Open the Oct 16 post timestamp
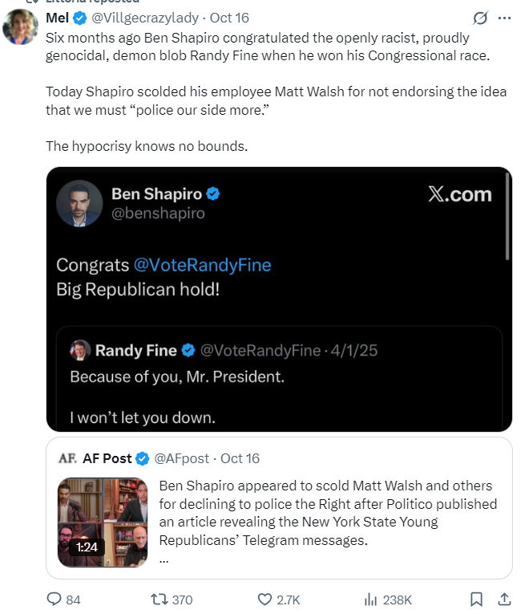Image resolution: width=525 pixels, height=614 pixels. click(232, 18)
